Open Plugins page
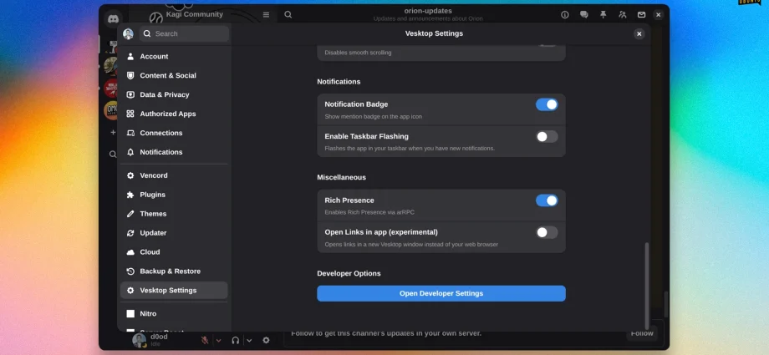The height and width of the screenshot is (355, 769). (174, 195)
